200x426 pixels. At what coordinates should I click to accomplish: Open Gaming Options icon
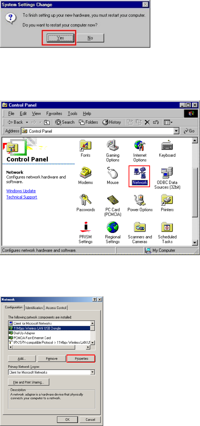coord(113,151)
